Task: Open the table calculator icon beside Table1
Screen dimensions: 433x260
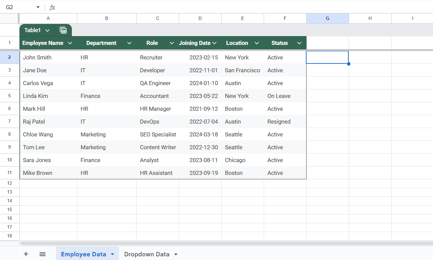Action: [63, 30]
